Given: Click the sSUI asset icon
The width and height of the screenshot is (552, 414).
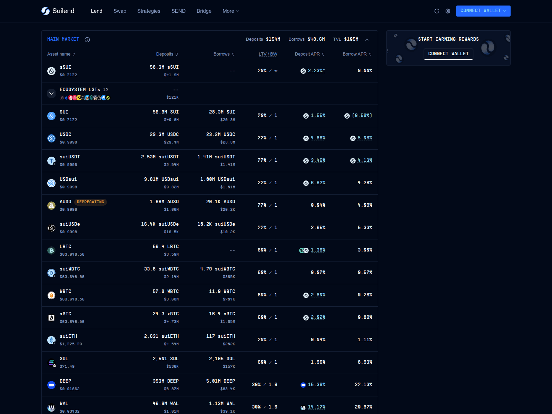Looking at the screenshot, I should click(51, 71).
